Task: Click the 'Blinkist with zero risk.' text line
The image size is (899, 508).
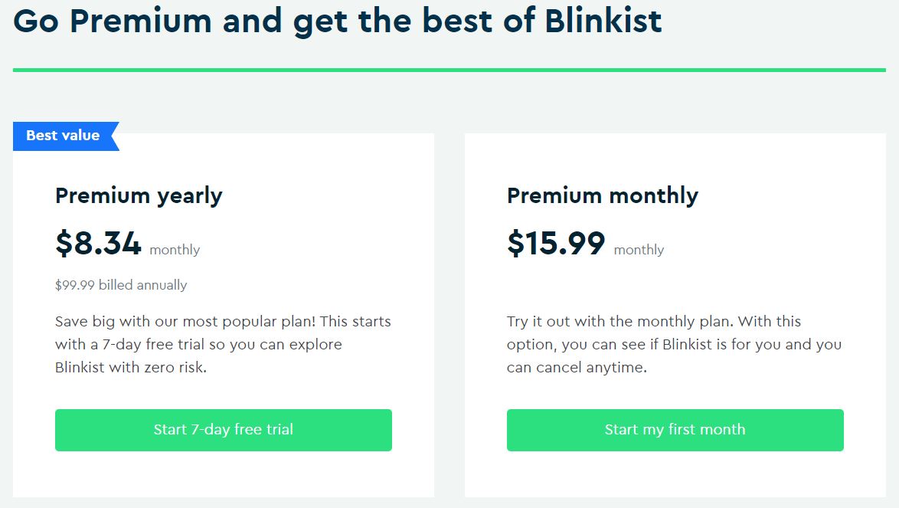Action: point(131,368)
